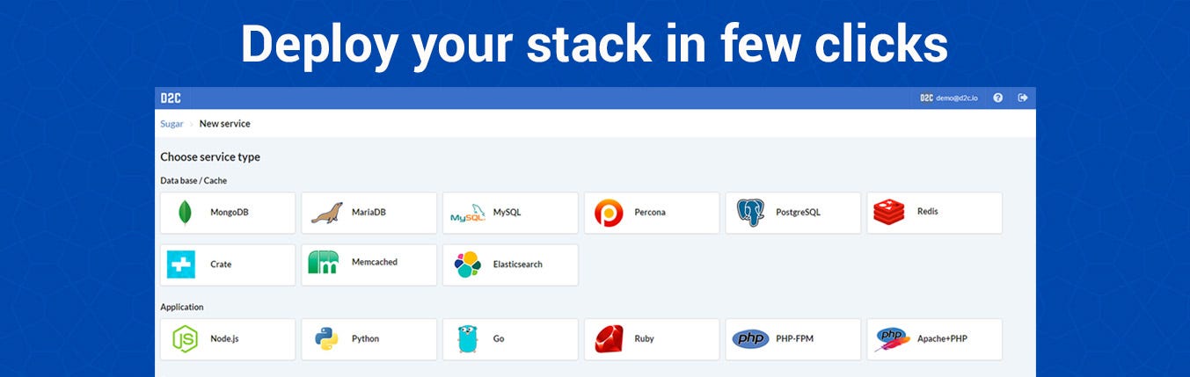
Task: Click the Memcached green icon
Action: coord(324,263)
